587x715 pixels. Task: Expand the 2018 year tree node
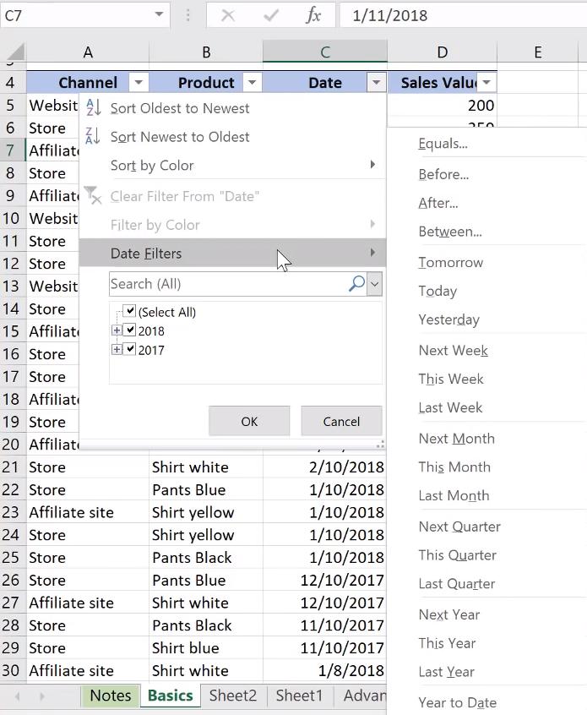pyautogui.click(x=117, y=330)
